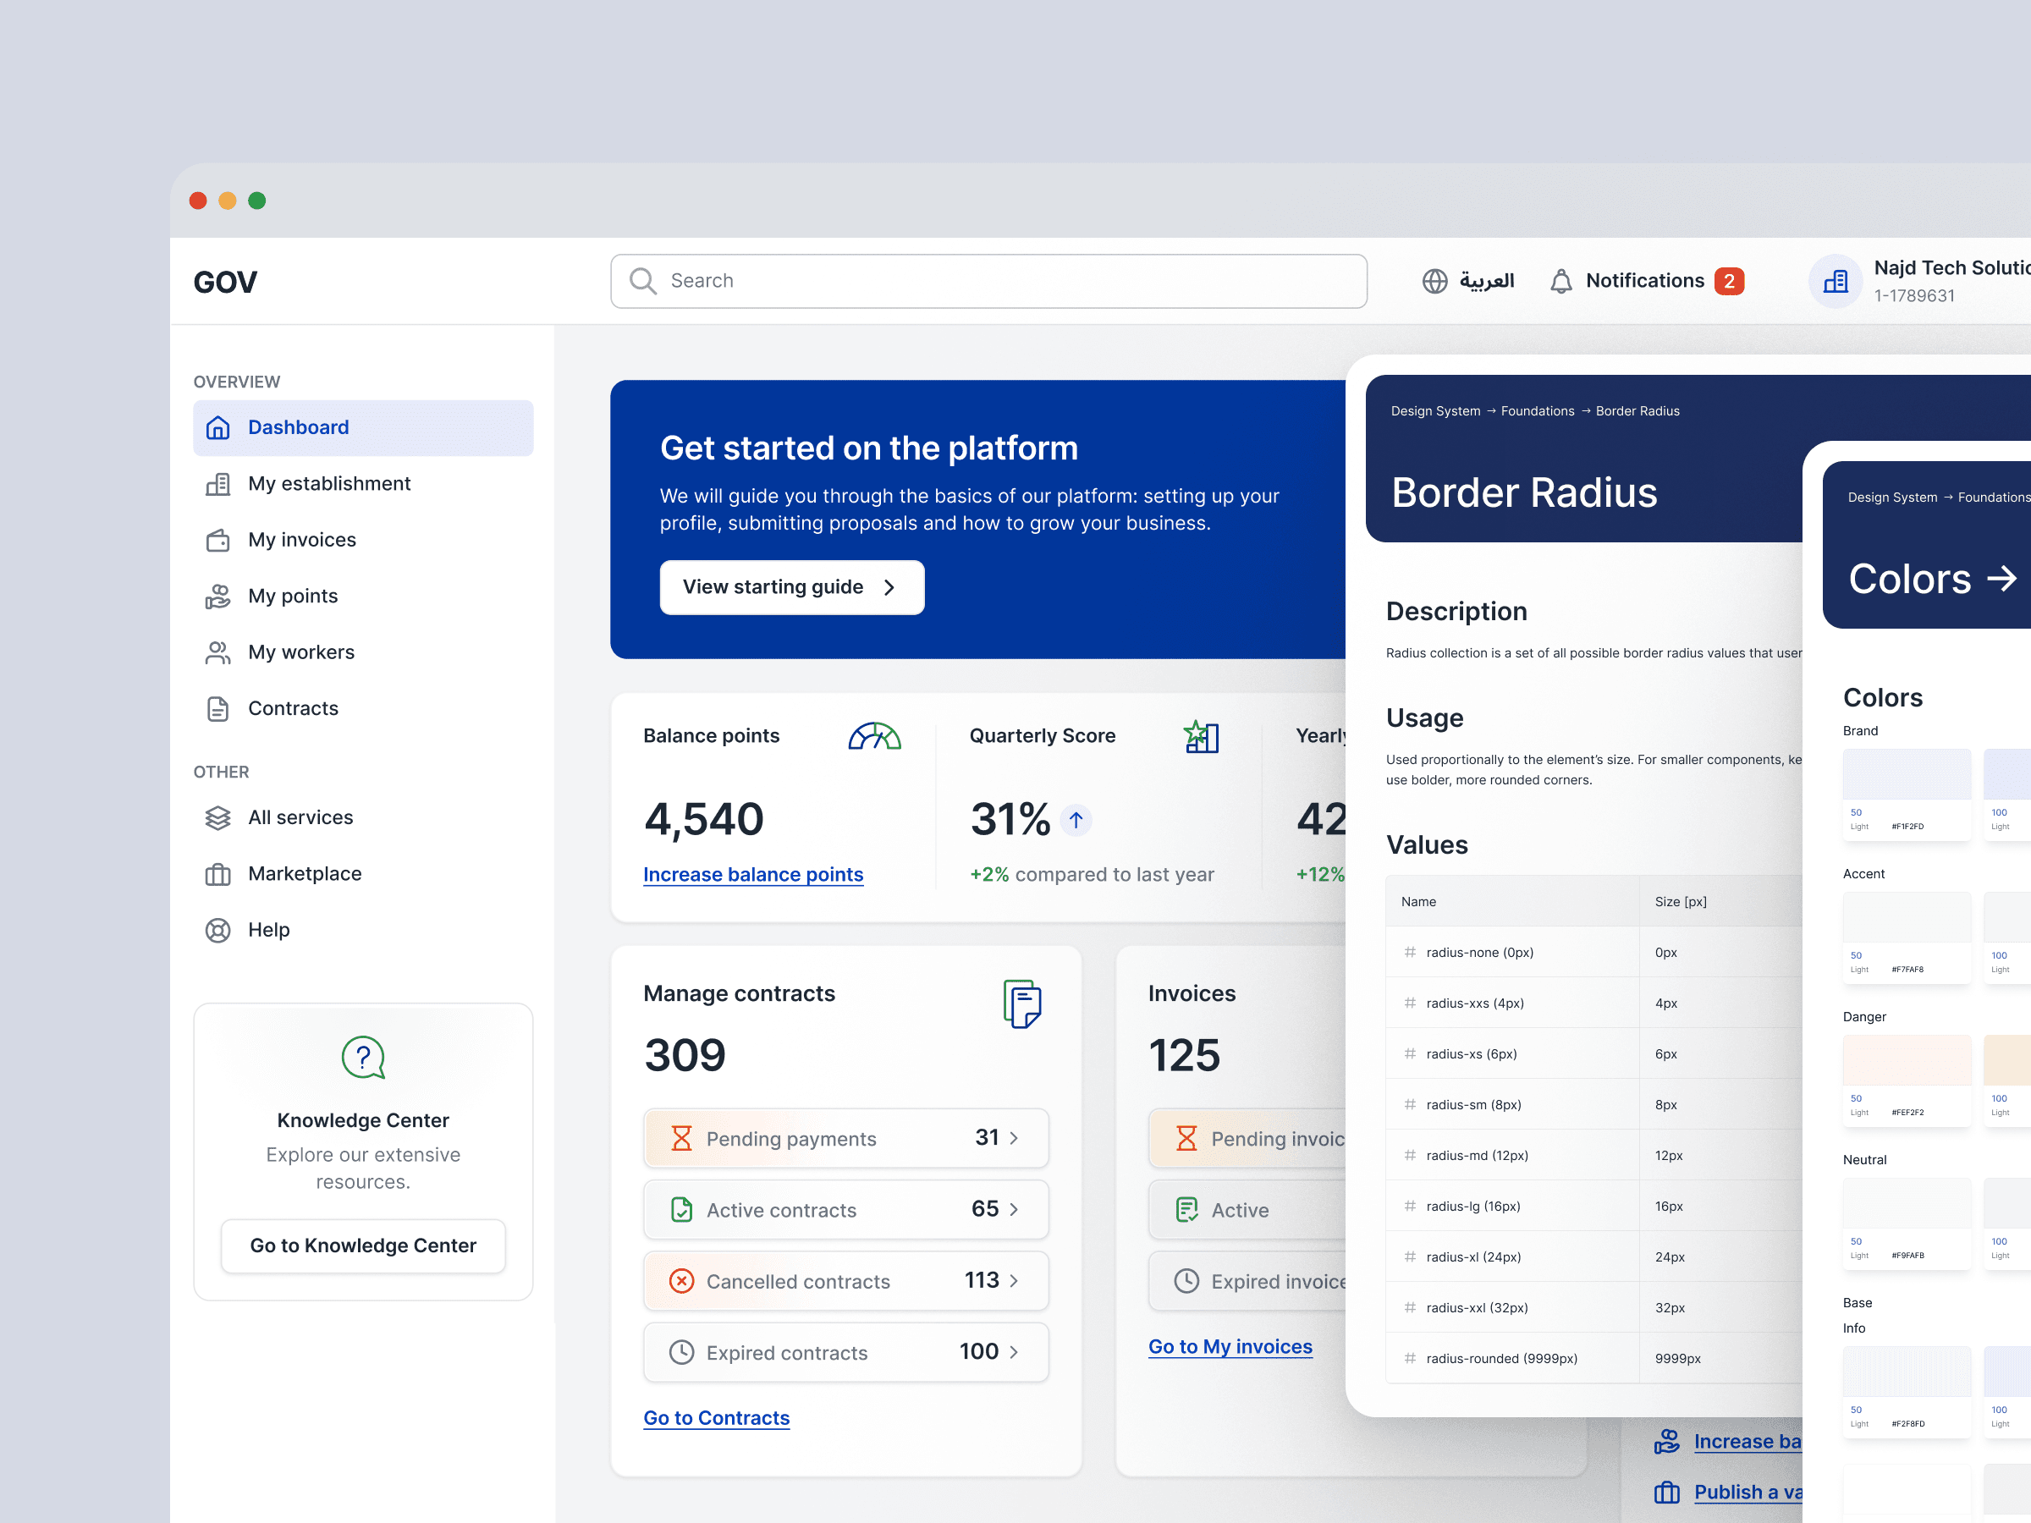The height and width of the screenshot is (1523, 2031).
Task: Expand the Expired contracts row
Action: [x=1014, y=1352]
